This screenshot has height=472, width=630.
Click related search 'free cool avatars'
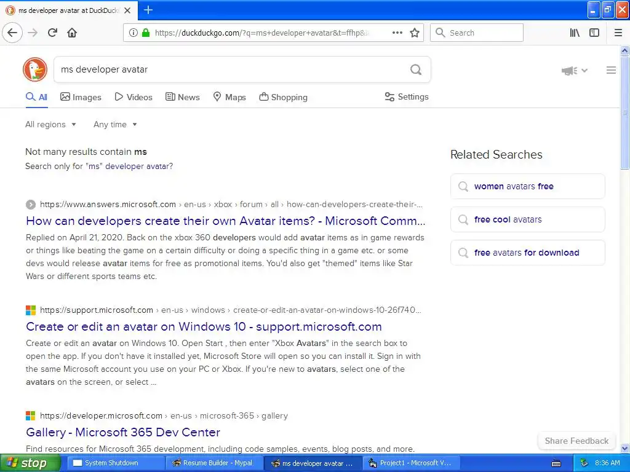point(527,219)
